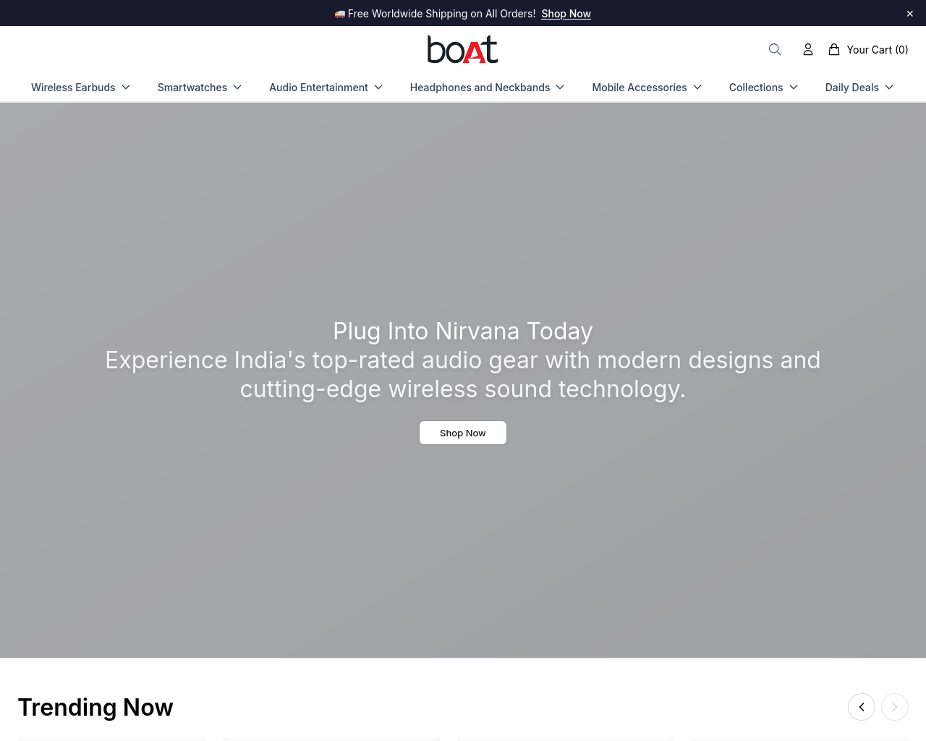This screenshot has width=926, height=741.
Task: Open the search icon in header
Action: [x=775, y=49]
